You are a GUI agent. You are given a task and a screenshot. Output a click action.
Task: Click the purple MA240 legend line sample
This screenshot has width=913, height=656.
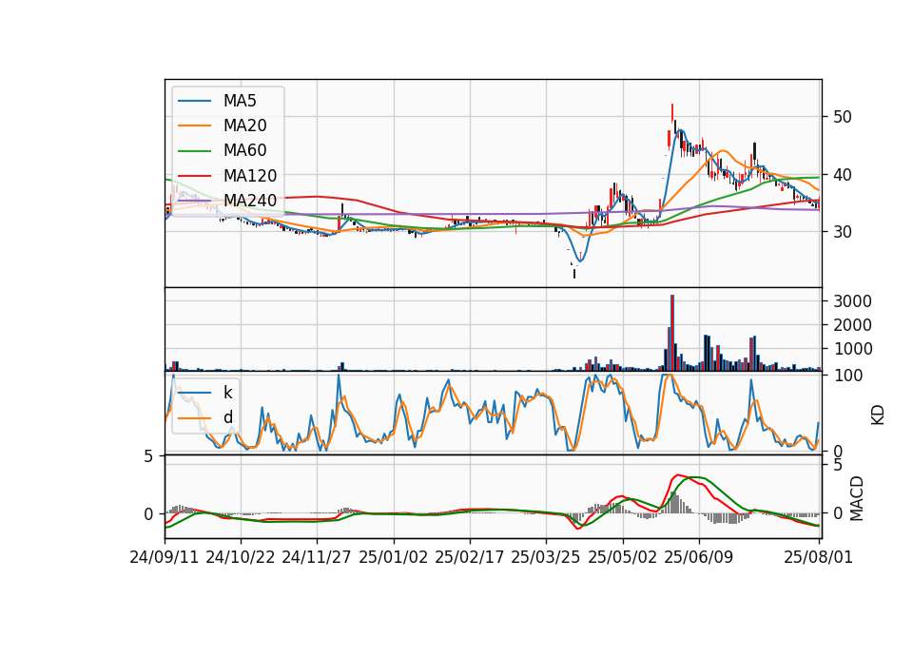[194, 201]
